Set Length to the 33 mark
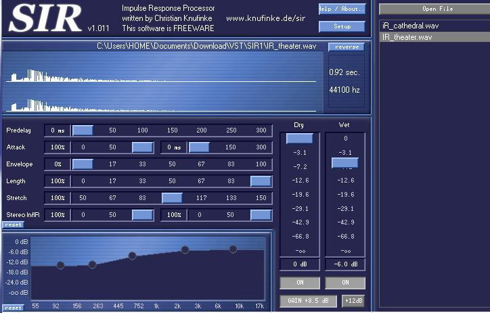This screenshot has width=490, height=313. click(143, 181)
